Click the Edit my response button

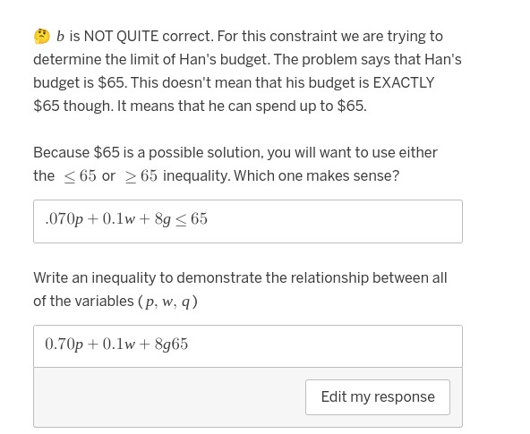[x=378, y=397]
